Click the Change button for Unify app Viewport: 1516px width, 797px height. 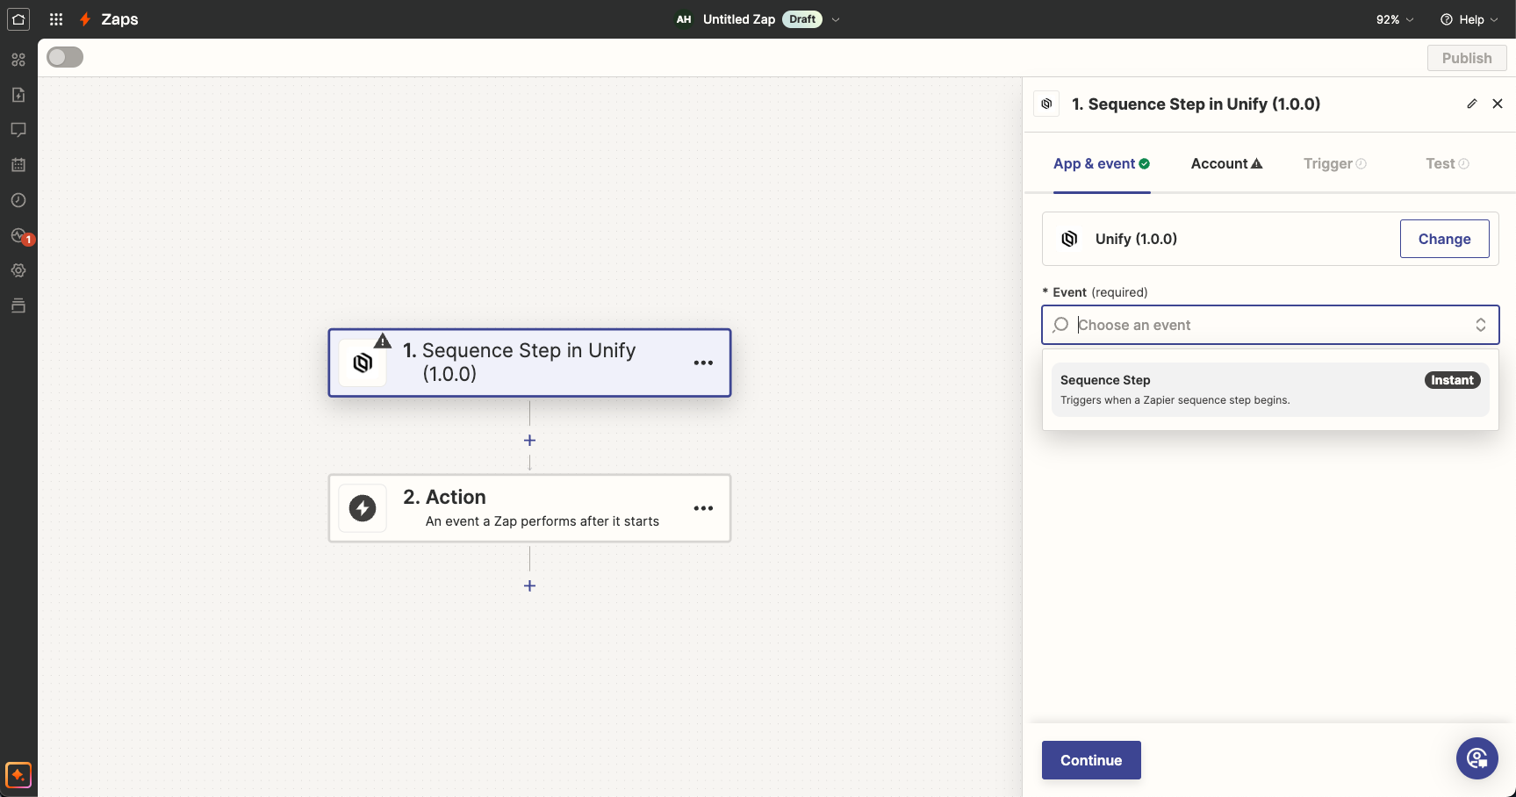point(1444,238)
